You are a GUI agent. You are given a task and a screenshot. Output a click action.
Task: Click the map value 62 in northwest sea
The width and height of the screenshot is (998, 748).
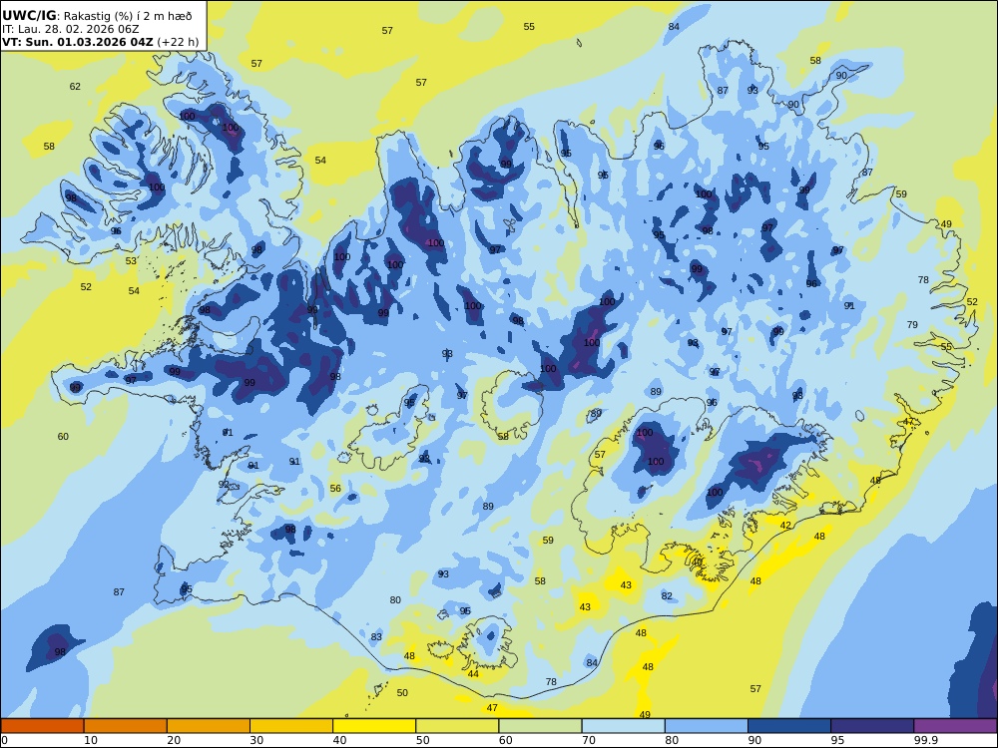click(x=75, y=87)
